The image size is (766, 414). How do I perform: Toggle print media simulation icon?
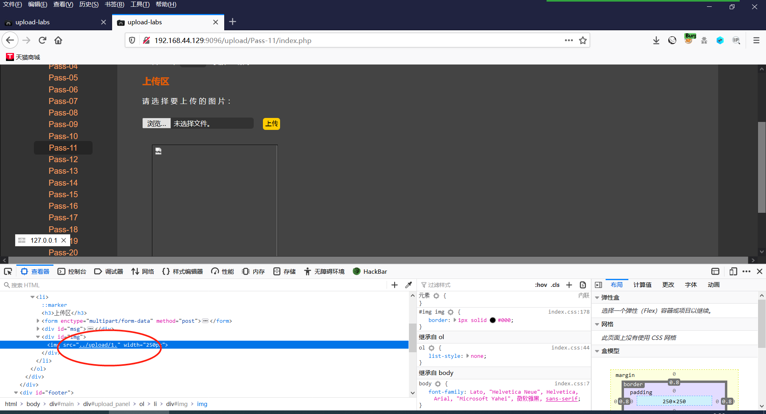coord(583,285)
